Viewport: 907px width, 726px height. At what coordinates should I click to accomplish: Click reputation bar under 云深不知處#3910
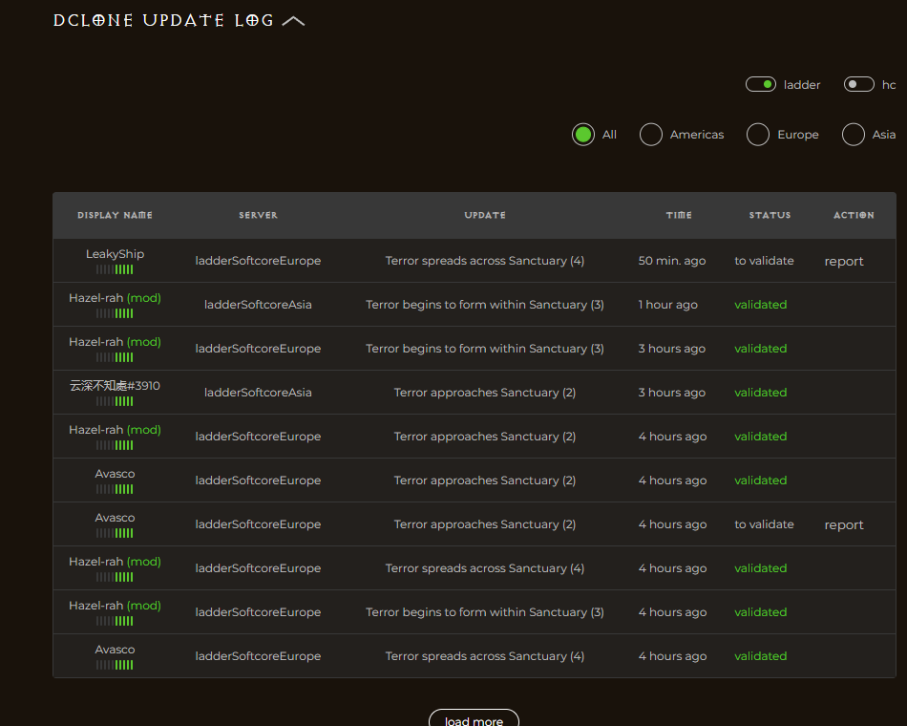point(115,402)
